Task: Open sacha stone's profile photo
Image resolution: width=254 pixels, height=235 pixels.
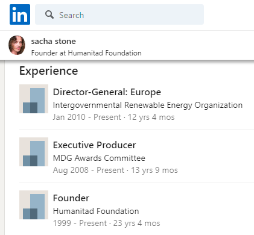Action: coord(17,45)
